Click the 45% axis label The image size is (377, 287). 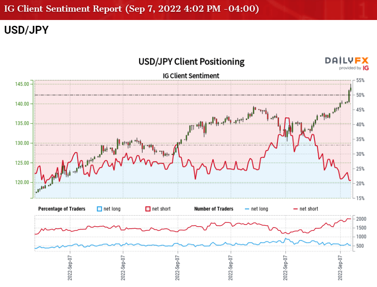(x=360, y=110)
